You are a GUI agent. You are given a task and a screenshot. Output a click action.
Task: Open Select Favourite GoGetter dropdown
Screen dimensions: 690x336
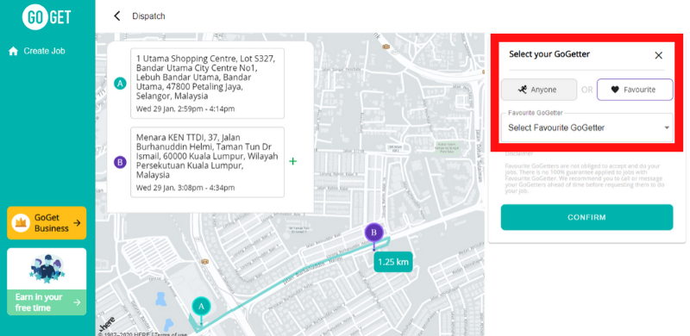(x=587, y=128)
